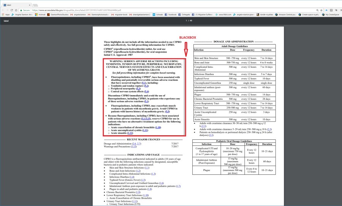
Task: Open the www.fitbit.com bookmark
Action: (x=224, y=14)
